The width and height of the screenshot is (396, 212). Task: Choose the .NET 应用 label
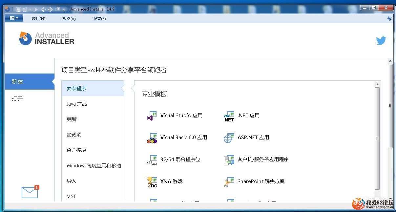coord(248,116)
